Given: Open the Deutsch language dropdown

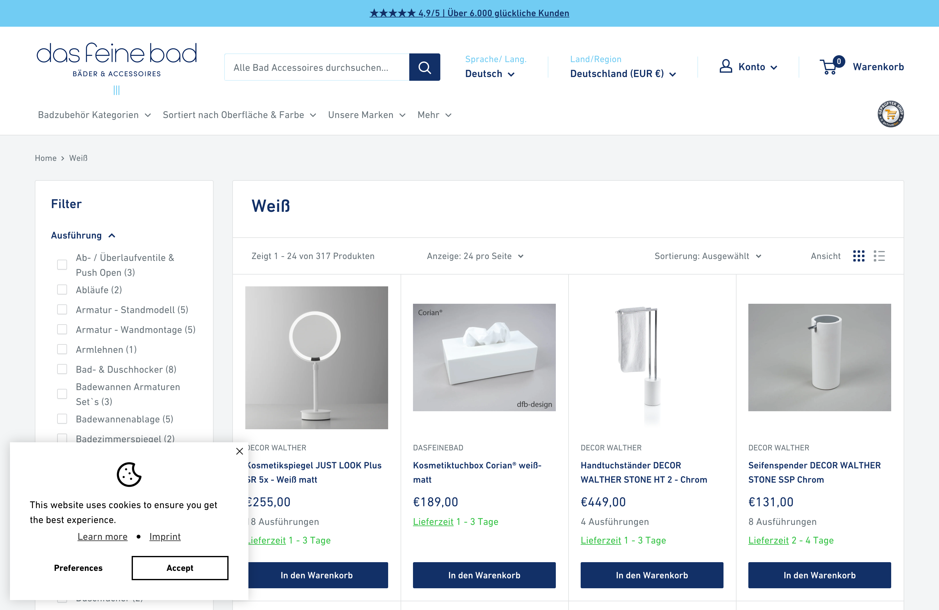Looking at the screenshot, I should coord(490,74).
